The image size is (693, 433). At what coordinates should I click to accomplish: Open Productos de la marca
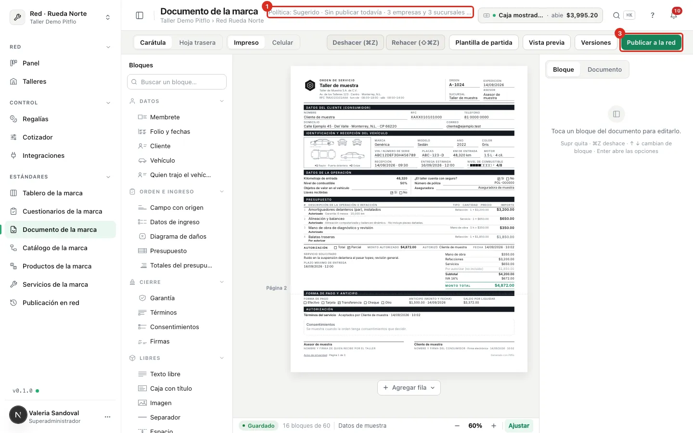(61, 266)
